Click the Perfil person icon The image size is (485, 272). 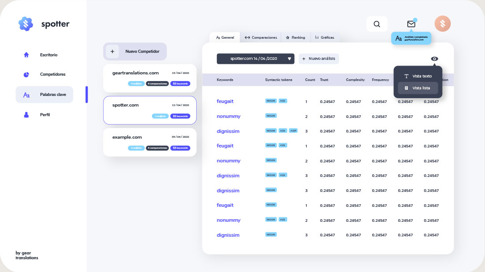point(26,115)
